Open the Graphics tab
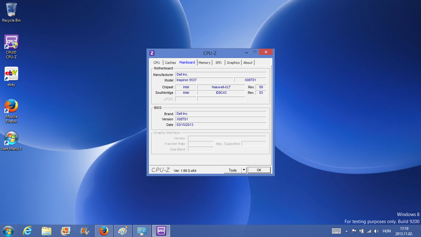 click(x=233, y=63)
